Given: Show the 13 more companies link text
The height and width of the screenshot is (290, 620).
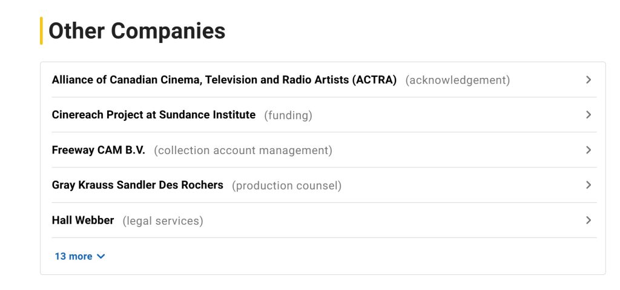Looking at the screenshot, I should 73,256.
